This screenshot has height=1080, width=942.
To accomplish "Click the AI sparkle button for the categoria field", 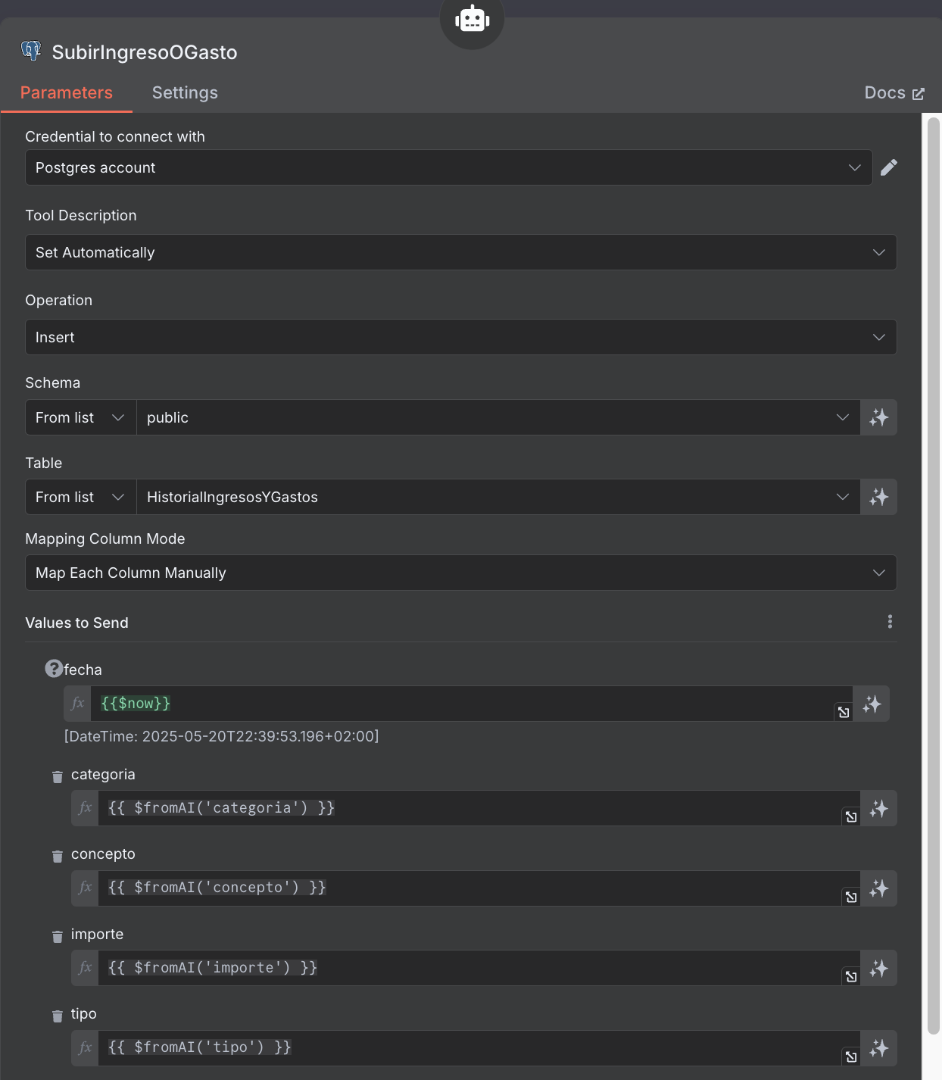I will [878, 809].
